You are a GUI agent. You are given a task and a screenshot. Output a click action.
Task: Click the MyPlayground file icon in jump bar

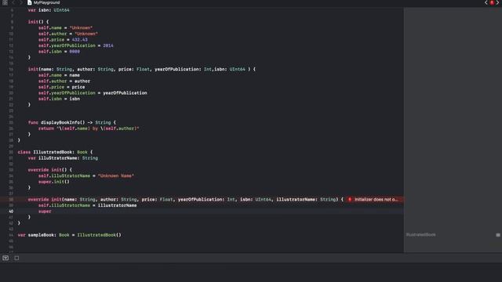[x=30, y=2]
